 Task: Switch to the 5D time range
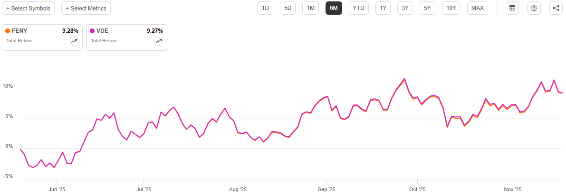click(288, 8)
